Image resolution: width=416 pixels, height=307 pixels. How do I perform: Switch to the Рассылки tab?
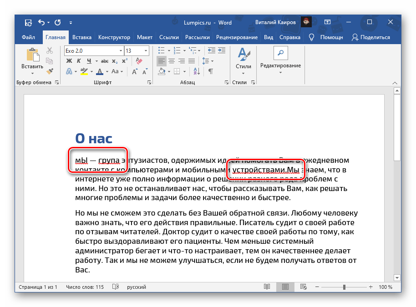[198, 37]
